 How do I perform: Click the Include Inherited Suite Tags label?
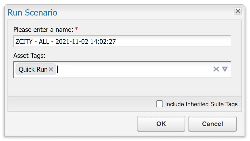tap(201, 104)
